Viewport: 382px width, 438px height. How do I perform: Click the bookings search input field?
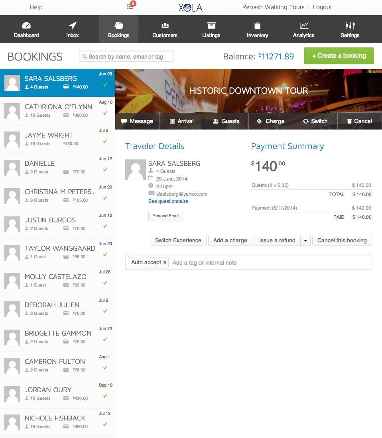126,57
